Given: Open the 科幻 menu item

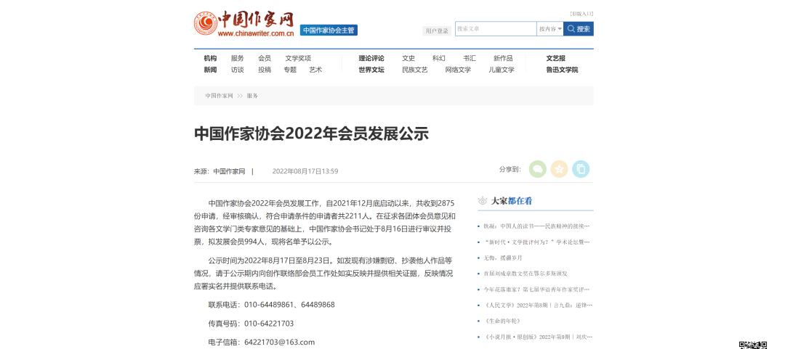Looking at the screenshot, I should pos(438,58).
